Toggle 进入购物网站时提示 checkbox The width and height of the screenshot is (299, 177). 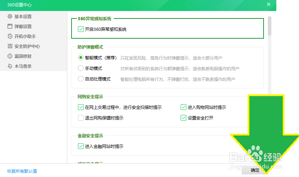point(184,107)
